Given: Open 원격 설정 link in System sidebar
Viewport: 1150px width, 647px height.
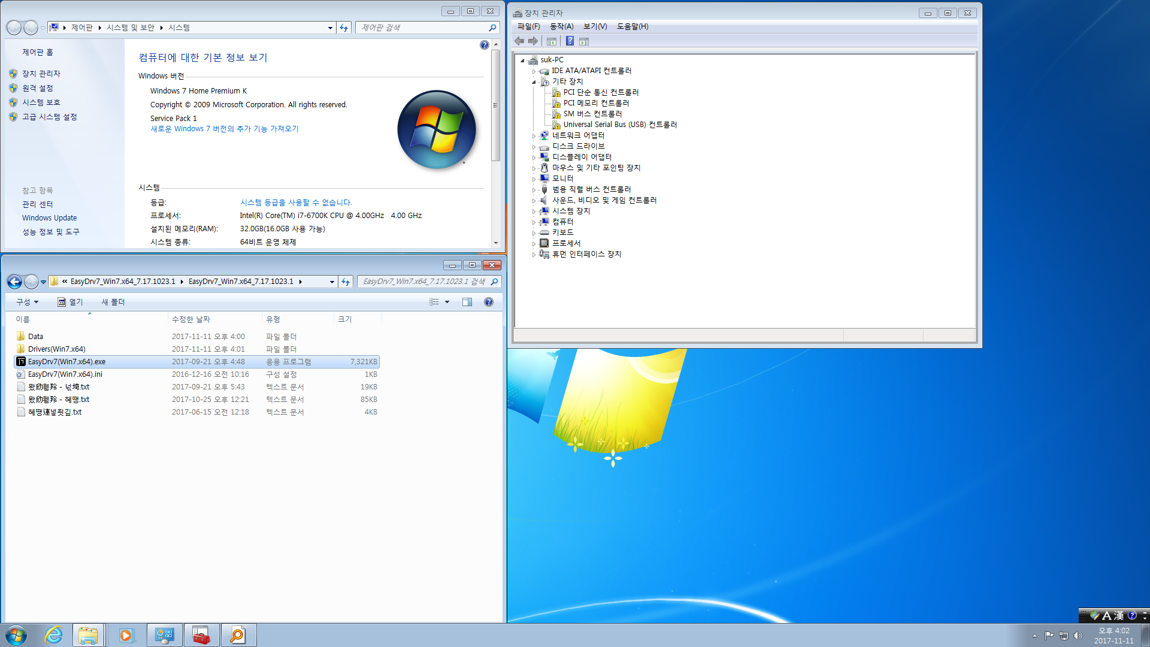Looking at the screenshot, I should 38,88.
